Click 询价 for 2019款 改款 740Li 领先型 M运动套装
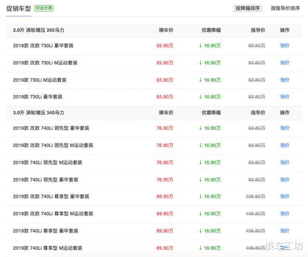The image size is (308, 257). (284, 145)
